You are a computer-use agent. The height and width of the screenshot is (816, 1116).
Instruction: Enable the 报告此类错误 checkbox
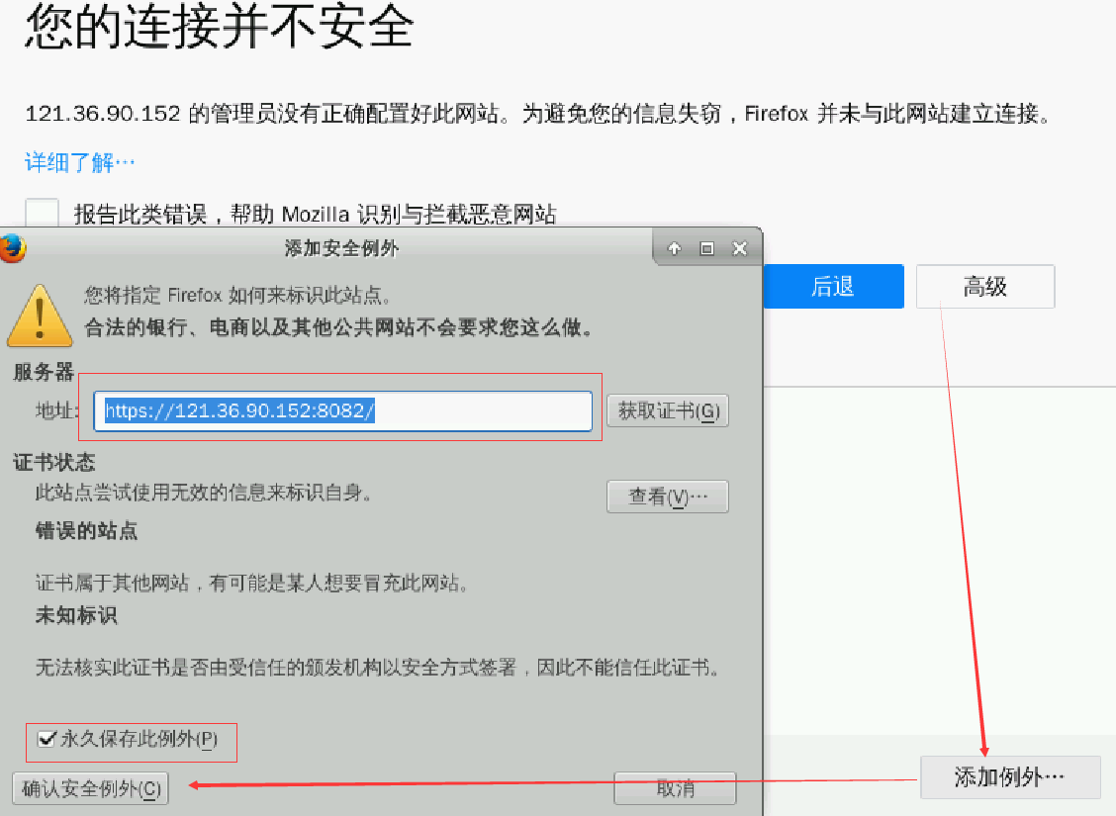[43, 214]
